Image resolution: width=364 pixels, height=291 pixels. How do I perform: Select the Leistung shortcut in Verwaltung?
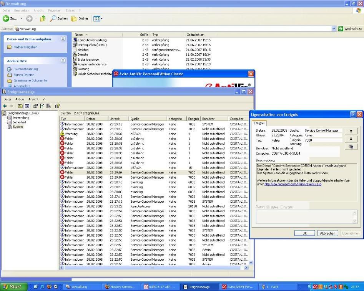pyautogui.click(x=81, y=69)
